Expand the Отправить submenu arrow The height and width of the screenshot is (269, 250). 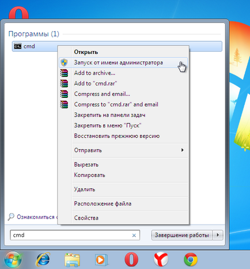pyautogui.click(x=182, y=150)
